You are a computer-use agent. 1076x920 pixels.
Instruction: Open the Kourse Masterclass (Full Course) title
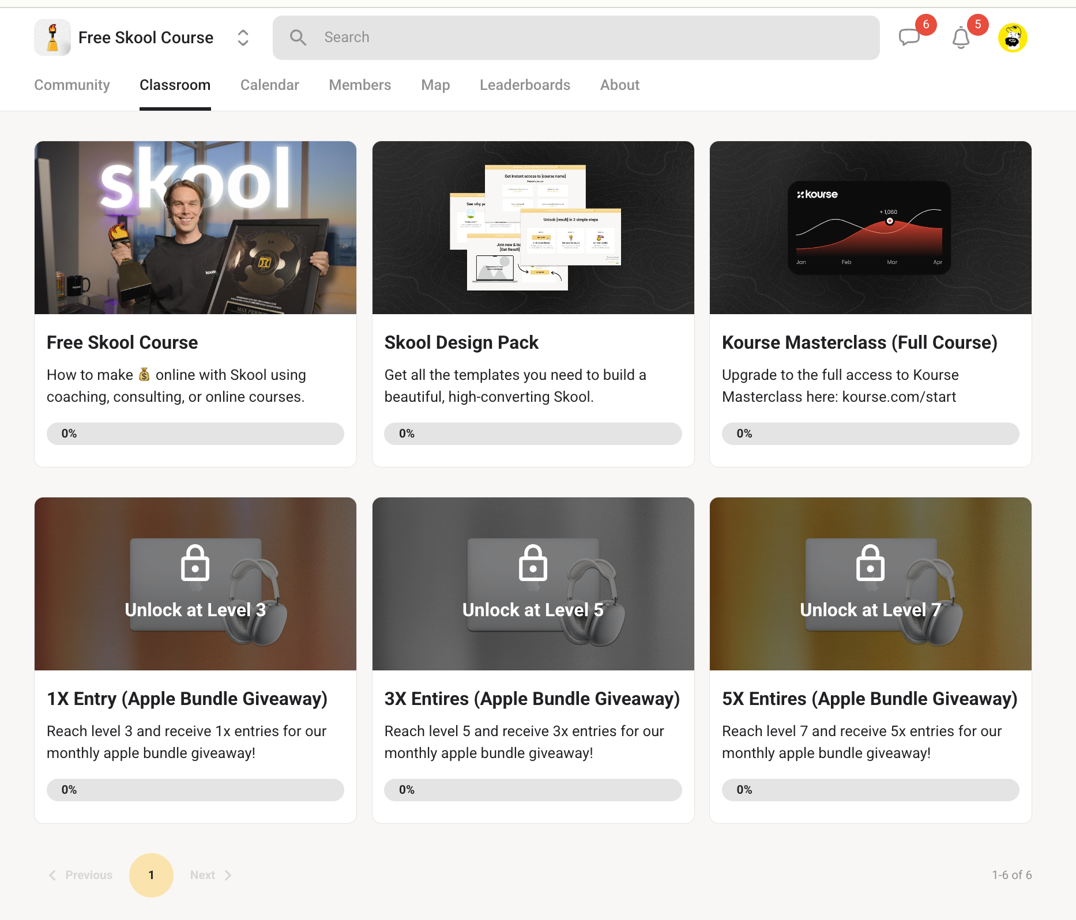(x=859, y=342)
